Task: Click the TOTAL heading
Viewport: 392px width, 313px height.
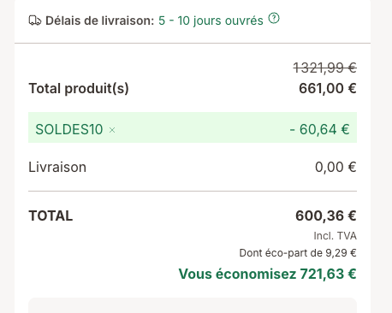Action: click(x=50, y=216)
